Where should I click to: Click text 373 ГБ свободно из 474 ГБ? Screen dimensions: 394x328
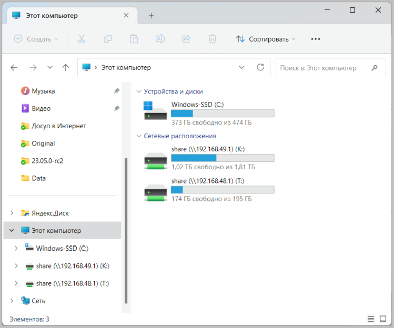211,122
